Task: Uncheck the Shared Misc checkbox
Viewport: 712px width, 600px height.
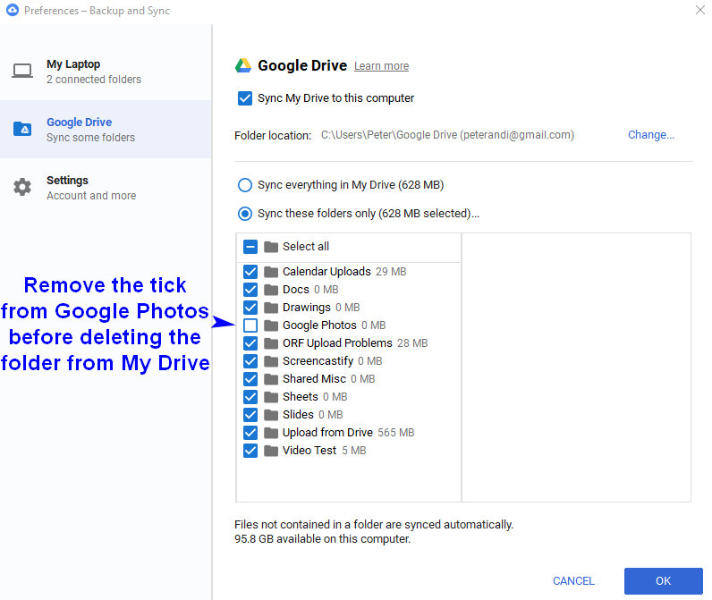Action: [250, 379]
